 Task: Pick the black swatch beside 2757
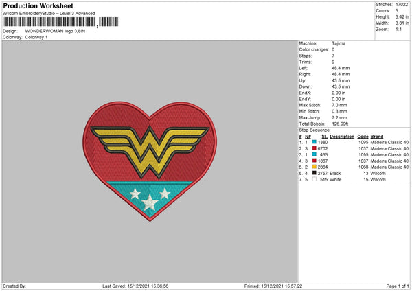pos(314,173)
